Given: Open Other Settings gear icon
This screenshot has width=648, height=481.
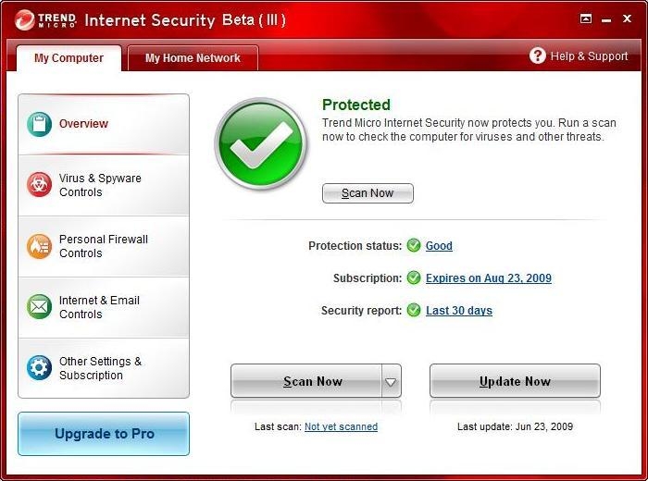Looking at the screenshot, I should coord(39,367).
